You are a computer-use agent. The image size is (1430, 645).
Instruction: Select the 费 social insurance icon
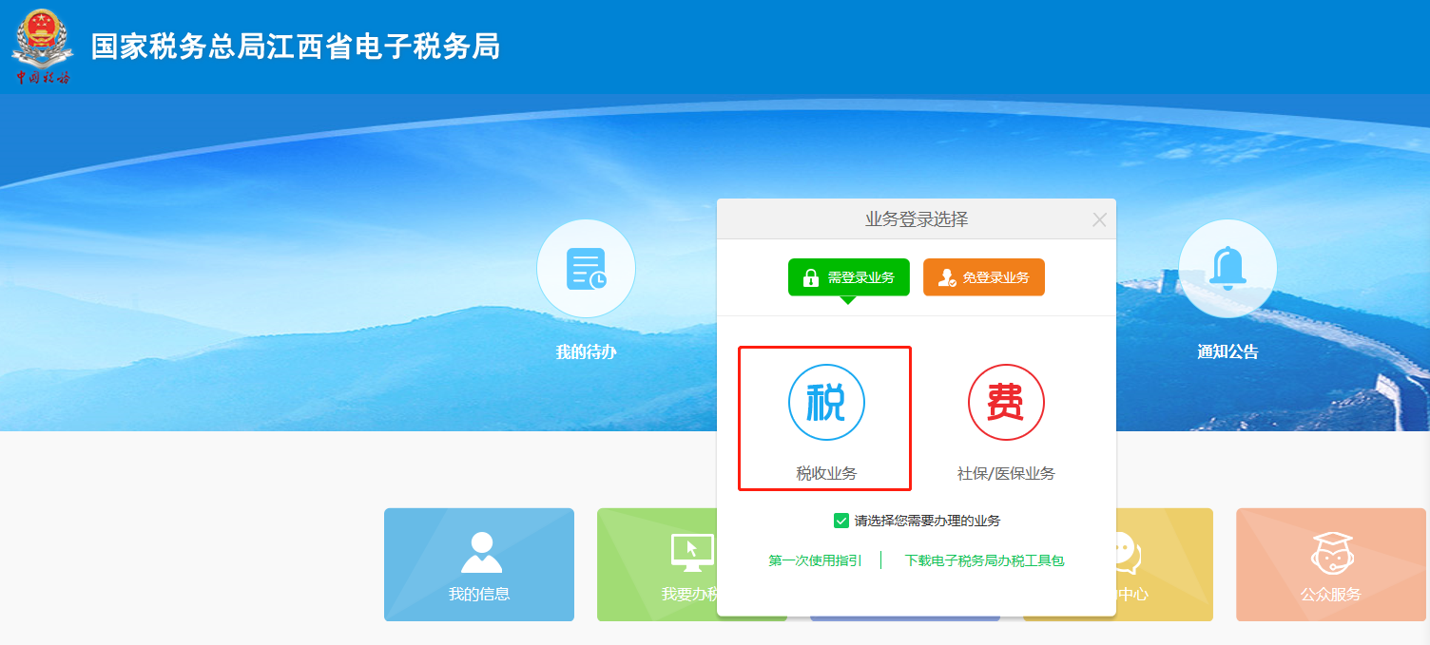click(1006, 403)
